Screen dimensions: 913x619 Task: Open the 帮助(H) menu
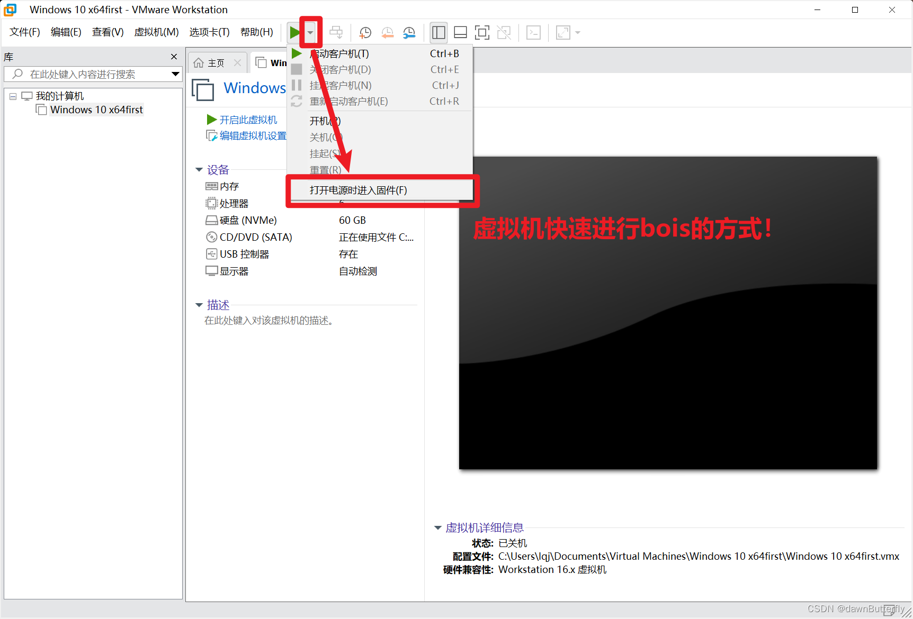tap(257, 32)
